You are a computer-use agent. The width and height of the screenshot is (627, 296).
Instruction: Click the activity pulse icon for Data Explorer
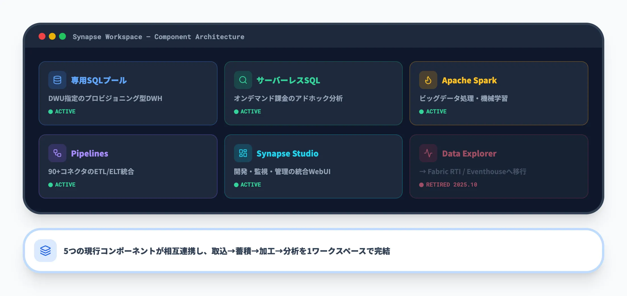point(428,153)
